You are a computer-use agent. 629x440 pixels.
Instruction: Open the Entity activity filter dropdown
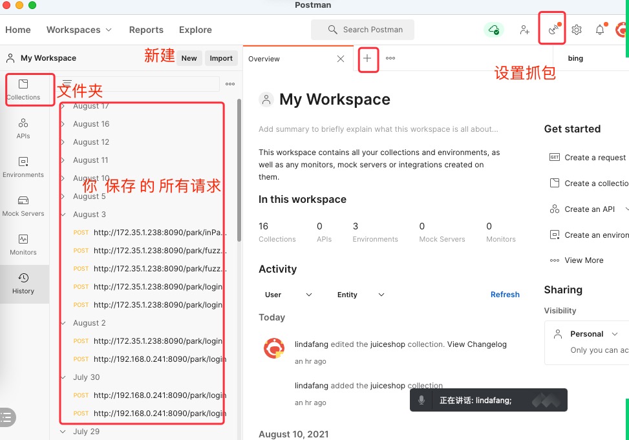(361, 295)
